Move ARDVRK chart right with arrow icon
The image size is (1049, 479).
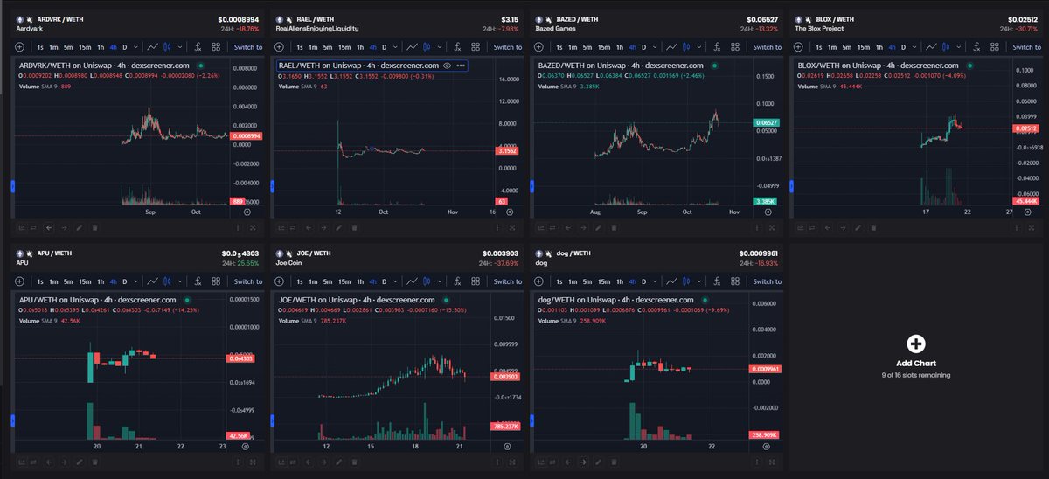64,227
